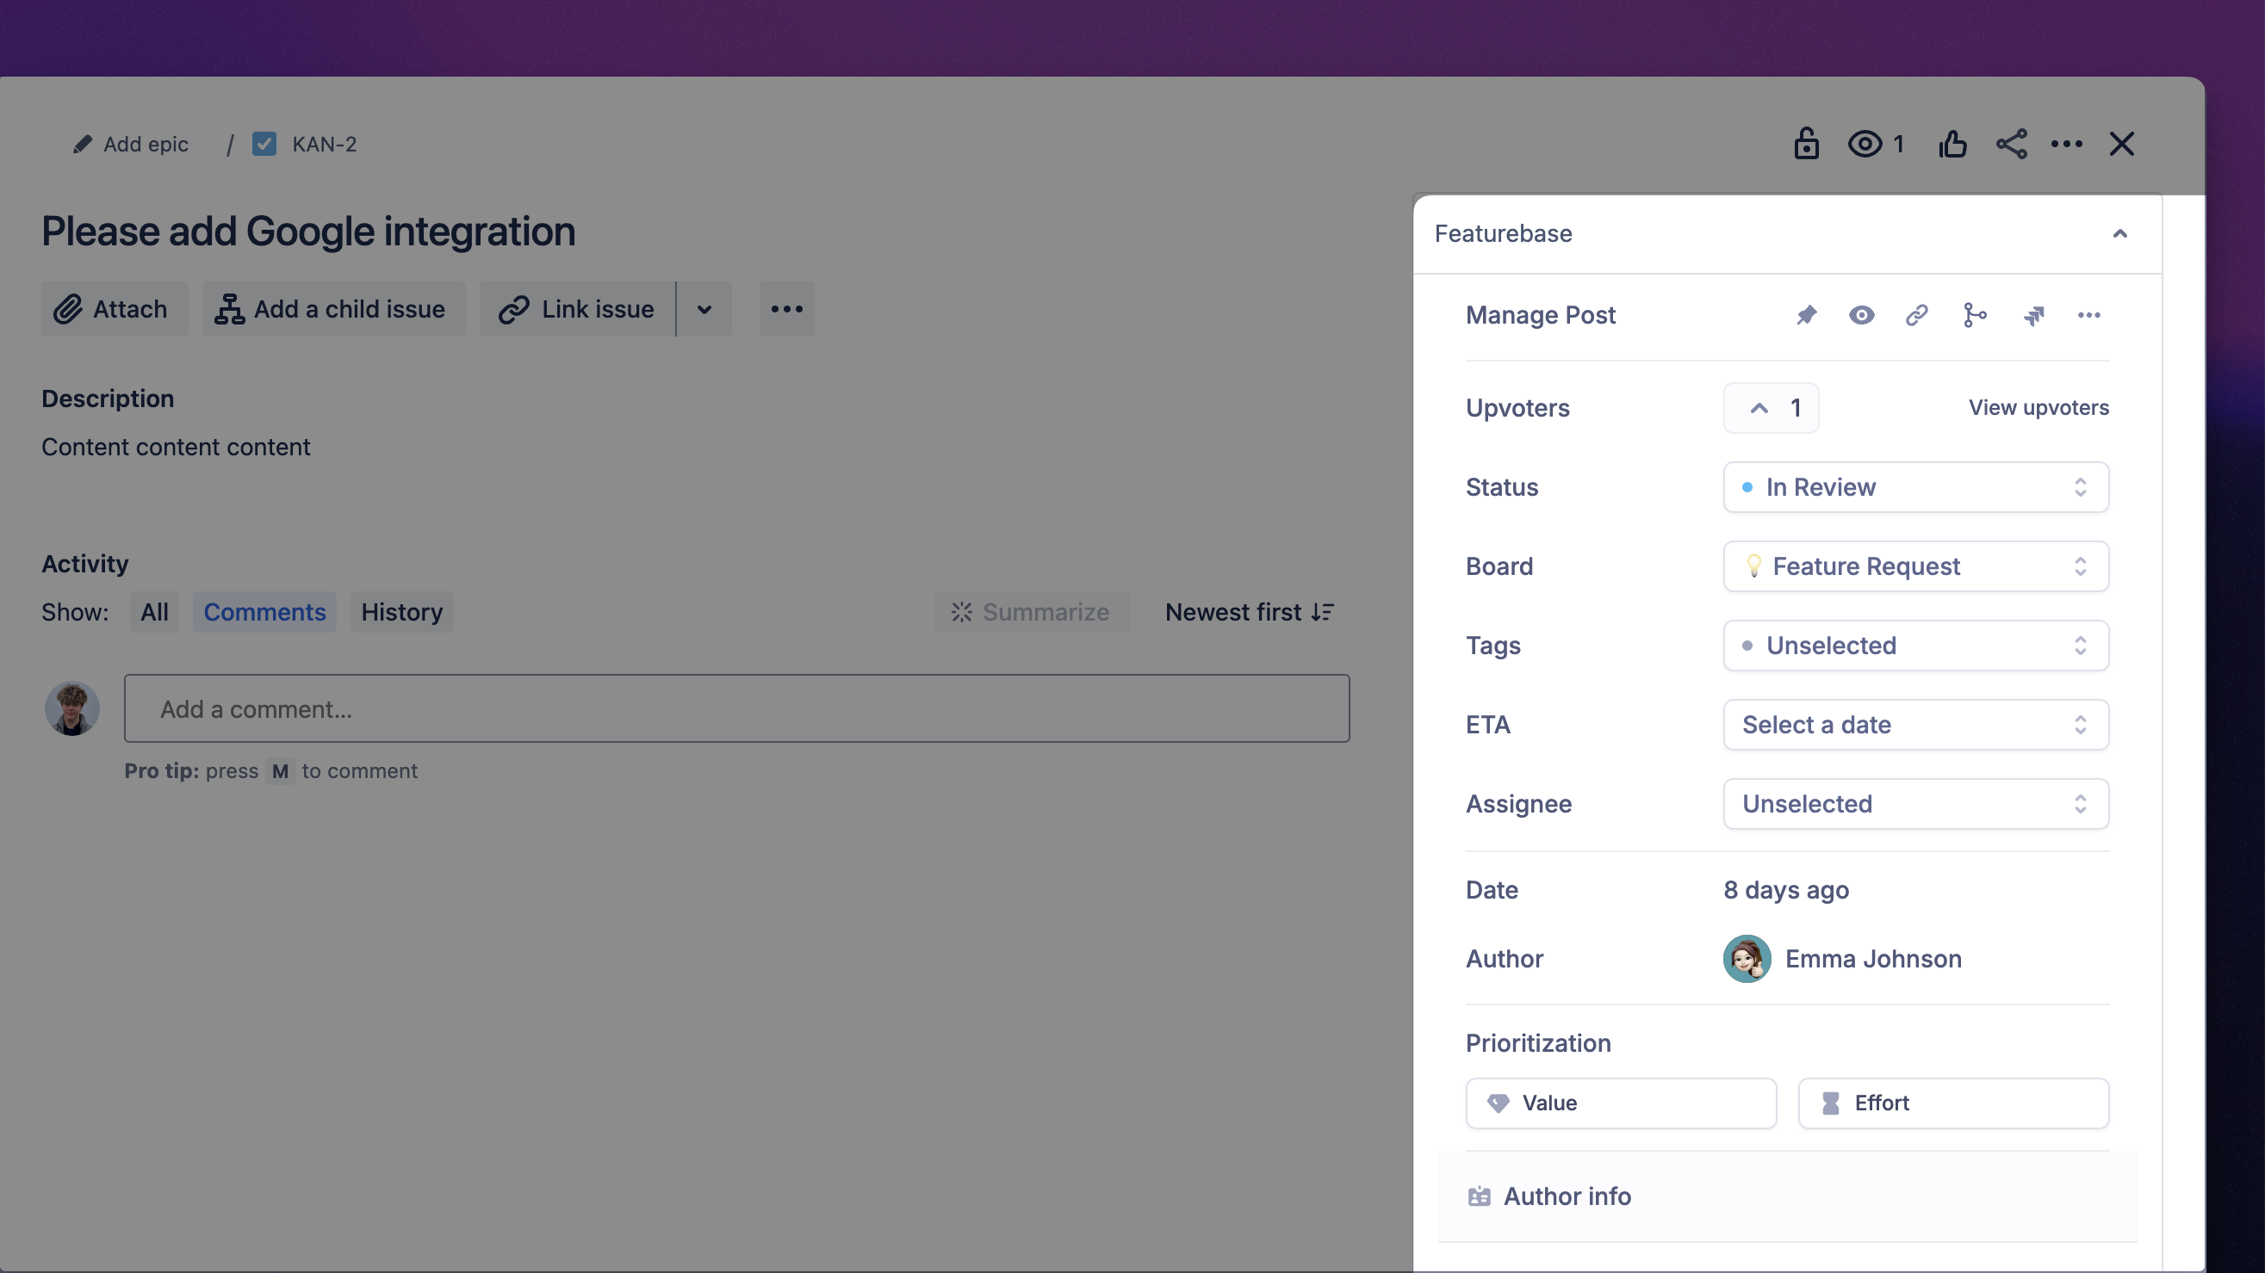Click the user avatar beside comment box
The image size is (2265, 1273).
click(x=72, y=708)
